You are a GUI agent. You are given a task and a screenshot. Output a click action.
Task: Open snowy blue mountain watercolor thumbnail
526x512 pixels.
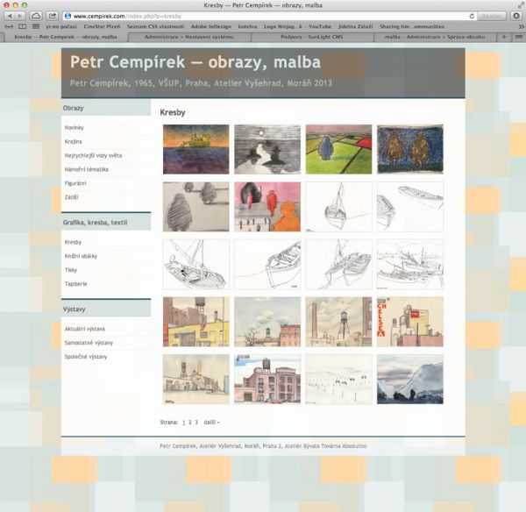point(410,379)
